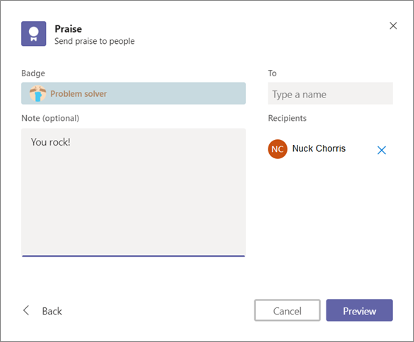Screen dimensions: 414x342
Task: Close the Praise dialog with the X
Action: click(x=393, y=25)
